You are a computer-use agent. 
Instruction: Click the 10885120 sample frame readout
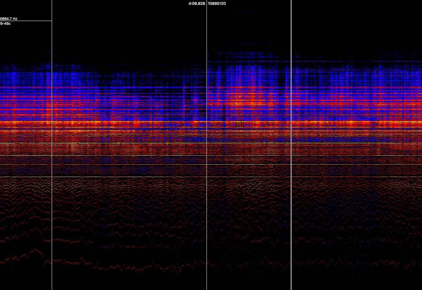pyautogui.click(x=217, y=3)
